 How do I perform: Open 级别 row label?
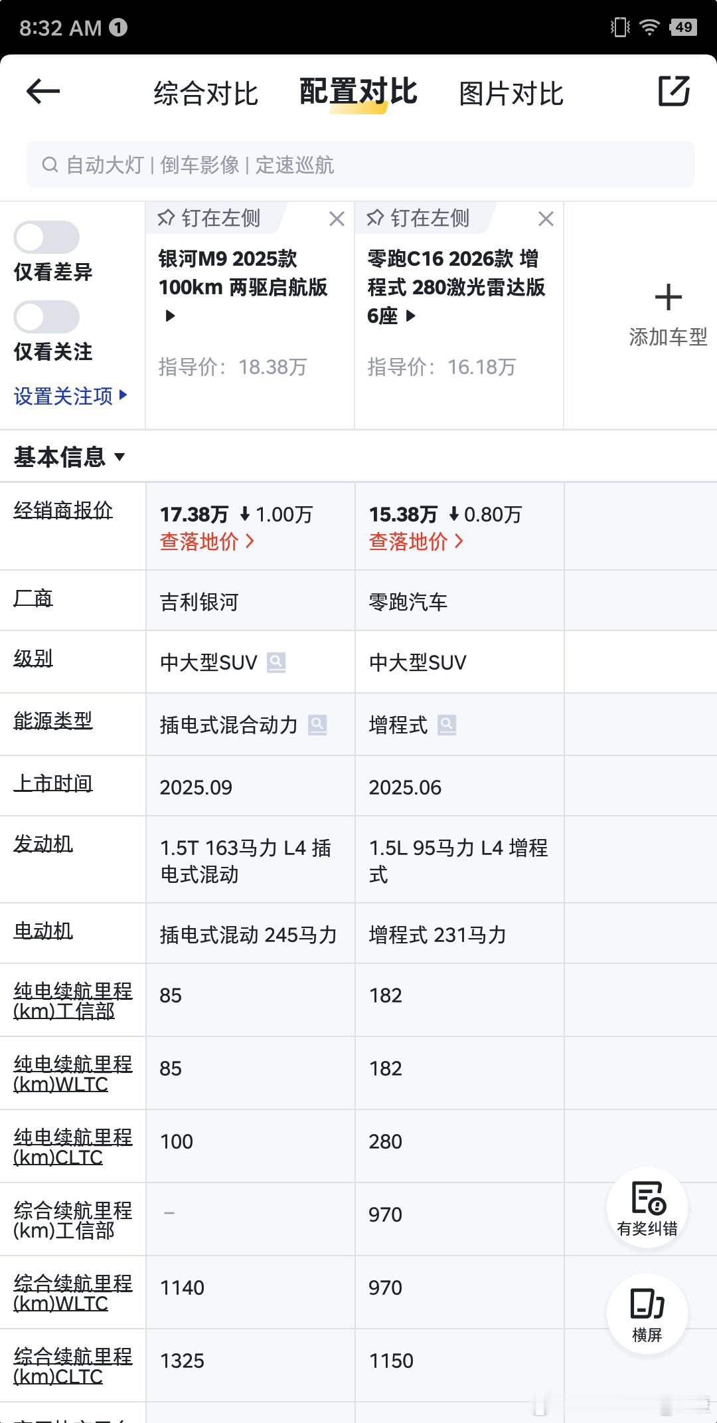(x=33, y=658)
